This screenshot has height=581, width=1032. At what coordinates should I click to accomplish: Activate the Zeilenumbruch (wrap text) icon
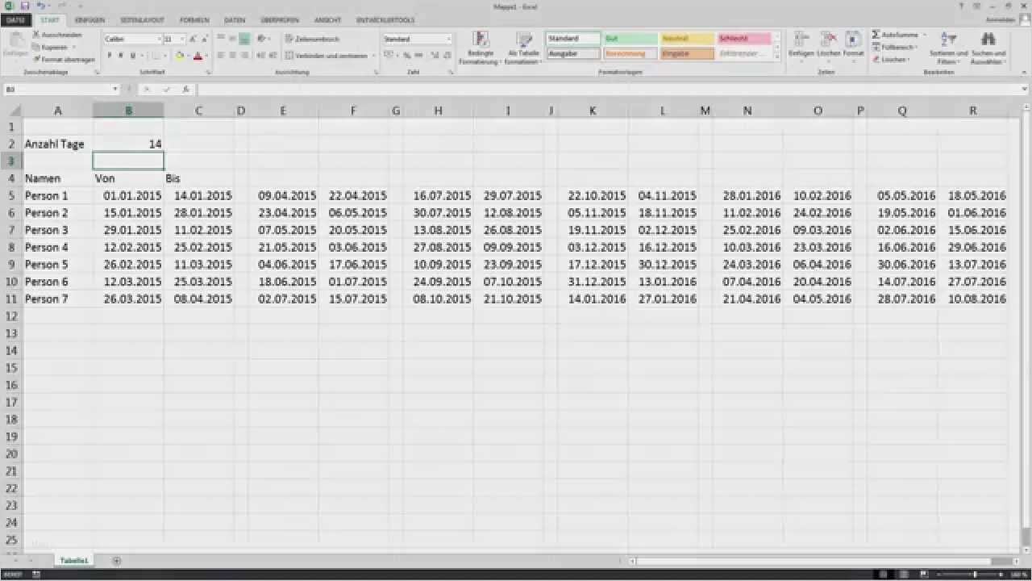pyautogui.click(x=308, y=38)
